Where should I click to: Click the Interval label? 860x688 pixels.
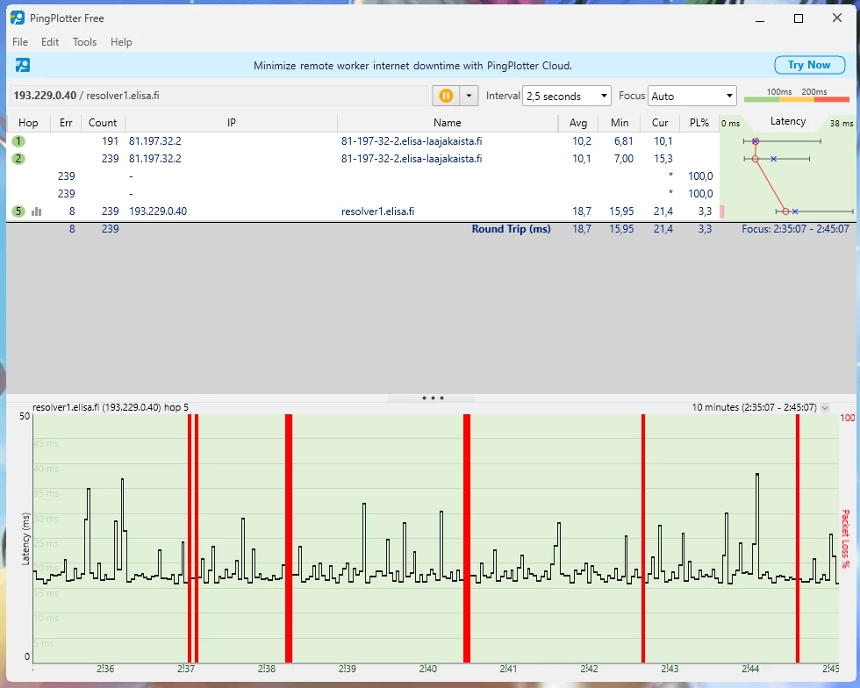click(x=503, y=96)
